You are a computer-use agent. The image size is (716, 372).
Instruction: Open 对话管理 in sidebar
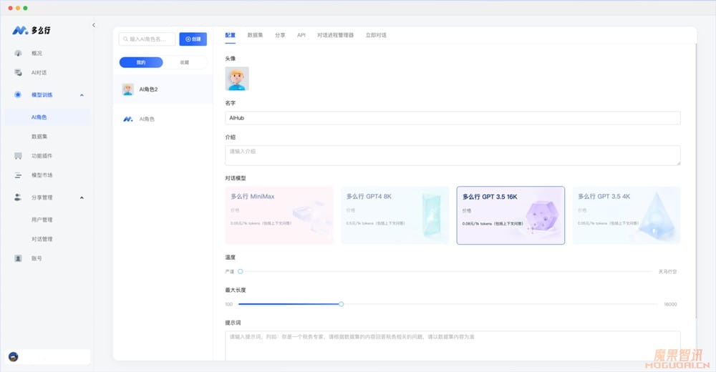pos(42,239)
